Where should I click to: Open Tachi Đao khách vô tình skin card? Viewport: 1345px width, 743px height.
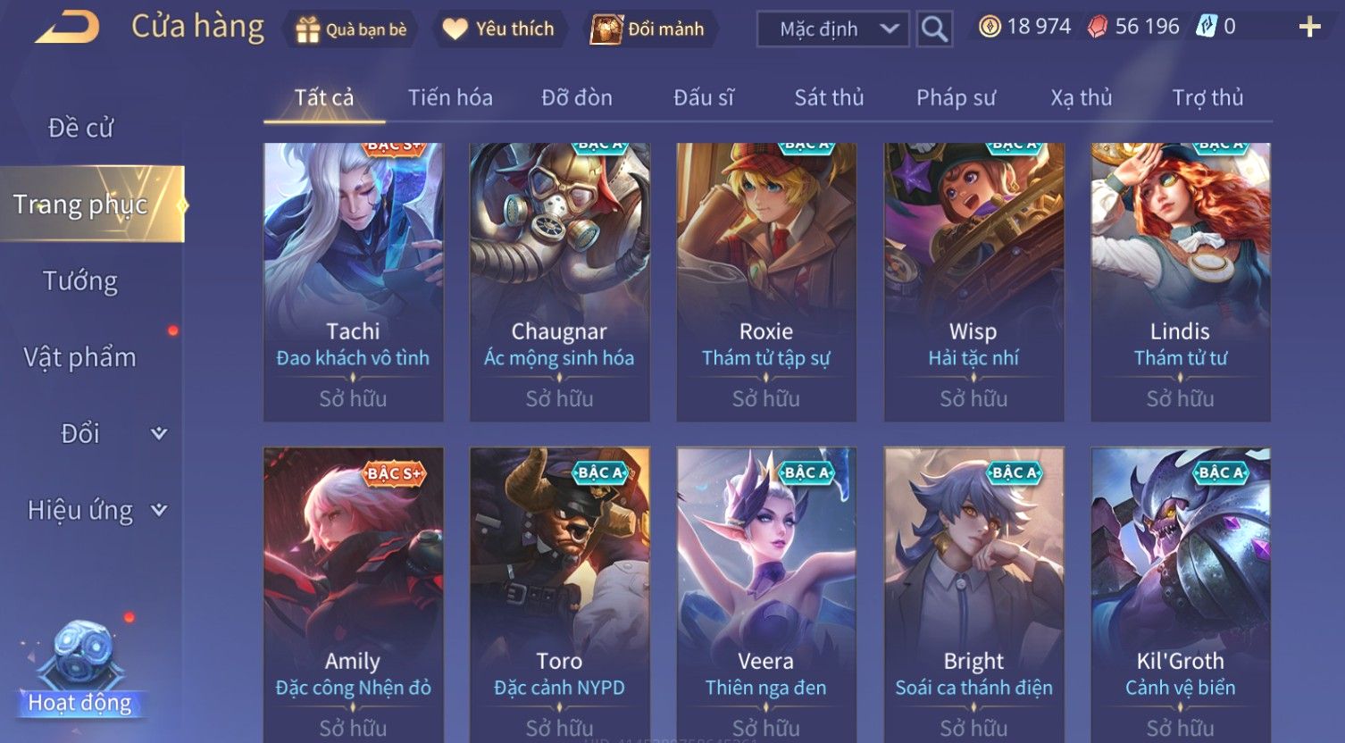(354, 282)
